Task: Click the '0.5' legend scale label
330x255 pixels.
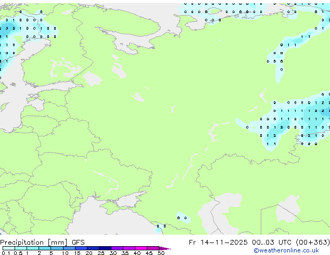Action: 18,253
